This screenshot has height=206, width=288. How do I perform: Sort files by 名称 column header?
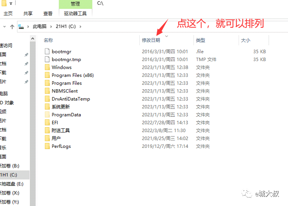tap(48, 40)
